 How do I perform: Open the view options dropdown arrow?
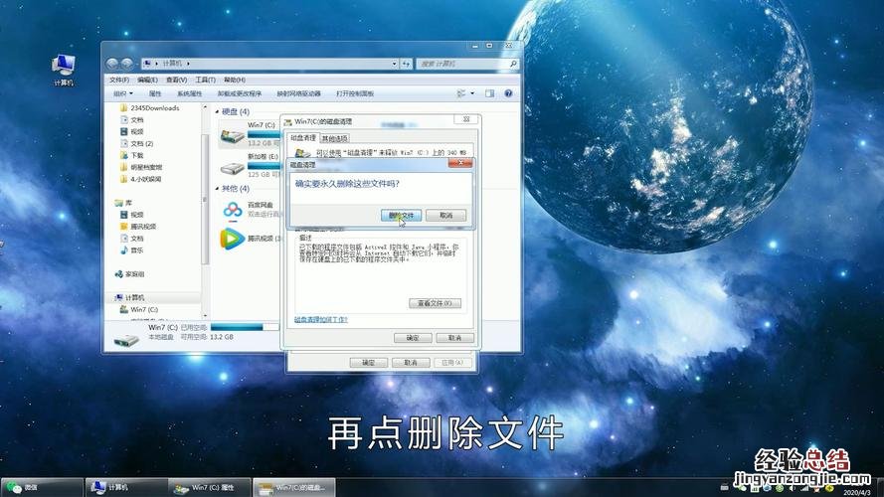click(472, 93)
